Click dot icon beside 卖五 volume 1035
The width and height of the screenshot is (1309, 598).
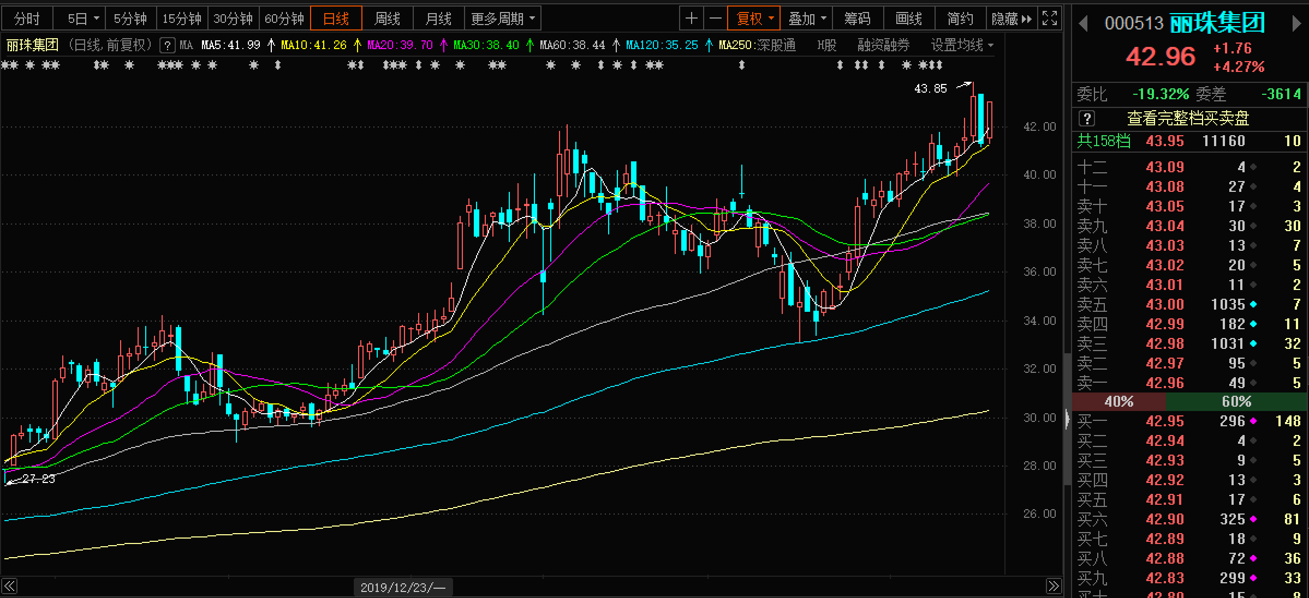pyautogui.click(x=1253, y=304)
